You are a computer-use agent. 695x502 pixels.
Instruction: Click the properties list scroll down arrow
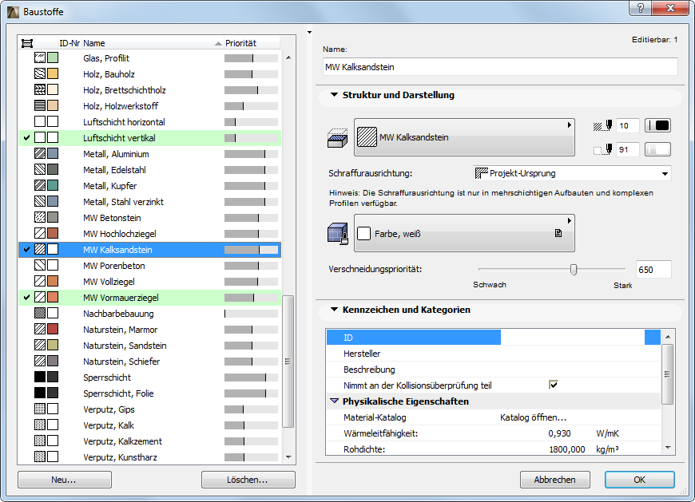668,448
